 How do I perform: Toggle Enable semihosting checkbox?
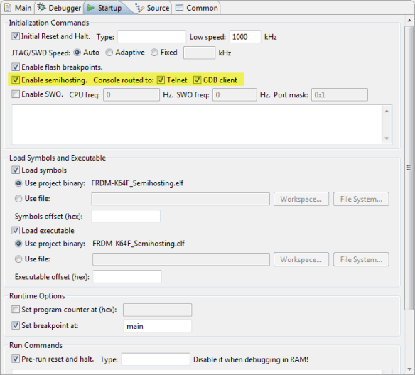(x=16, y=80)
